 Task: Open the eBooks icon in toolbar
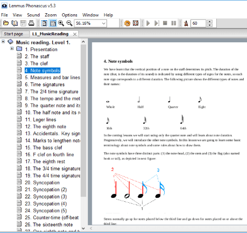(x=14, y=23)
